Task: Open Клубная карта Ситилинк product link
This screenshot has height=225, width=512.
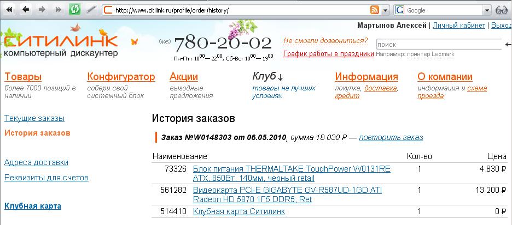Action: click(x=239, y=211)
